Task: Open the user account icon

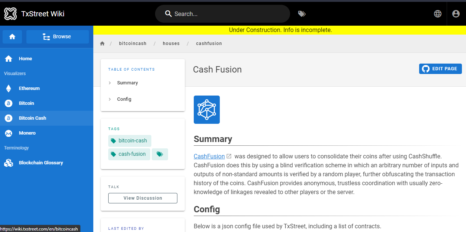Action: coord(456,14)
